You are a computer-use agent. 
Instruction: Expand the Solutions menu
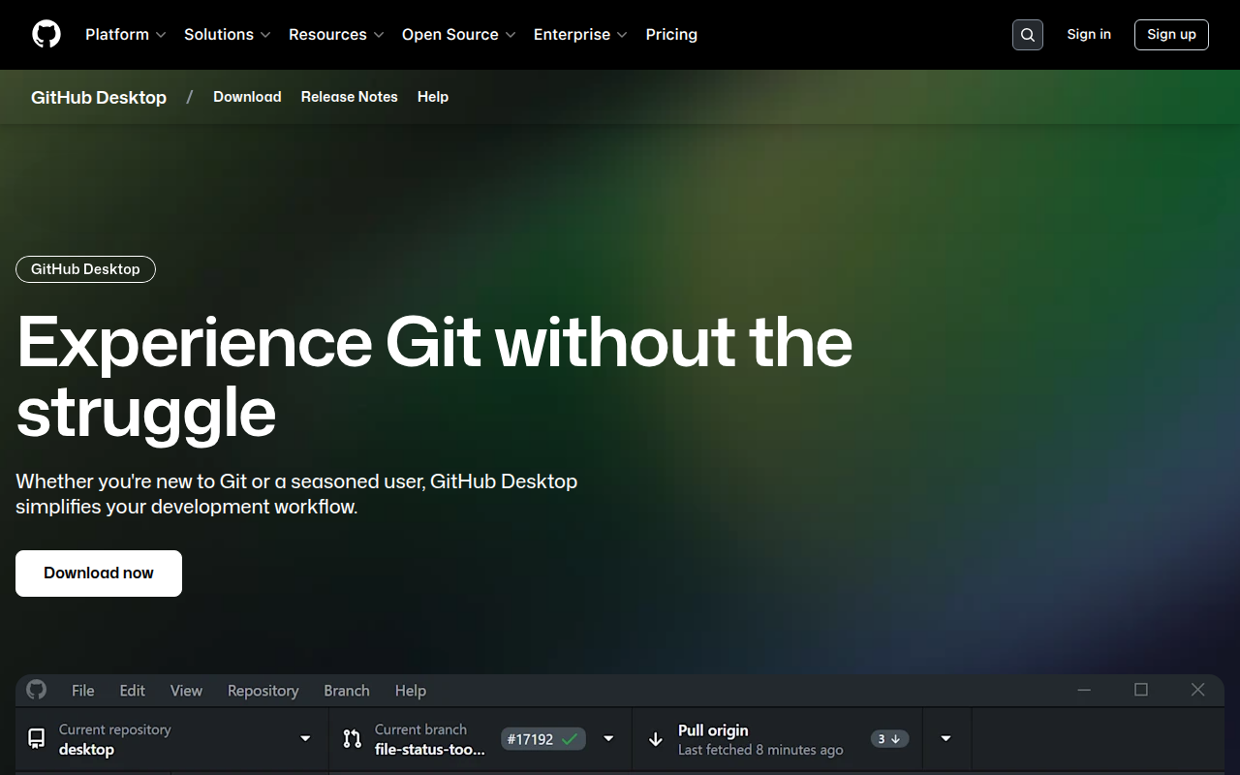228,34
